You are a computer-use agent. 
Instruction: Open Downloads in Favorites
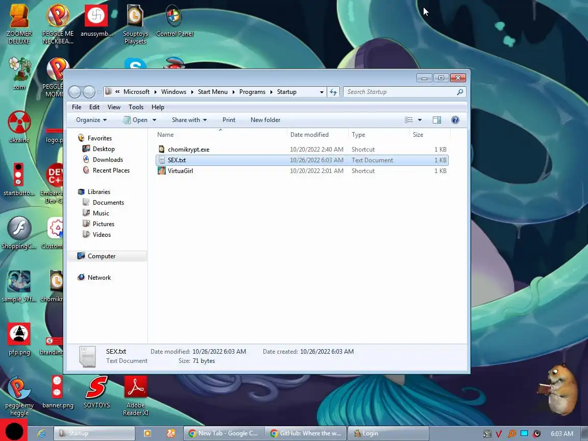[103, 160]
